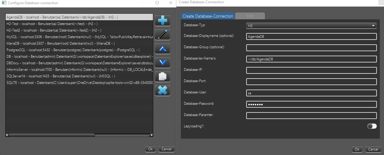Select the MariaDB localhost:3307 row
The width and height of the screenshot is (384, 155).
[x=79, y=43]
